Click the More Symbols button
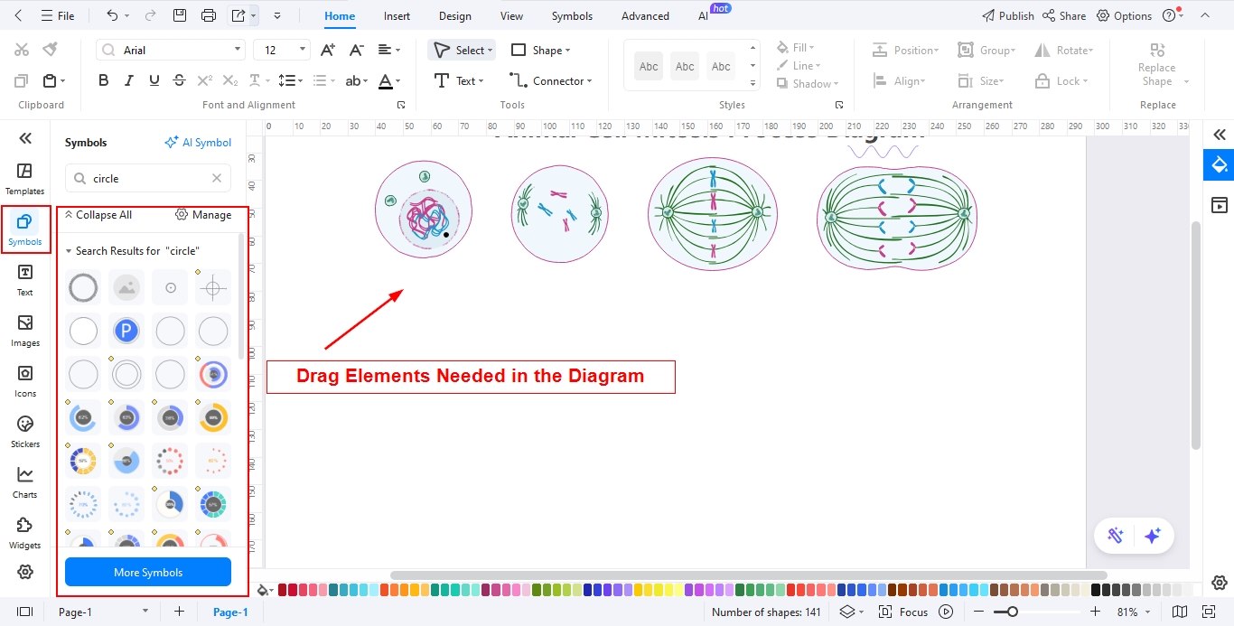Screen dimensions: 1234x626 point(148,572)
